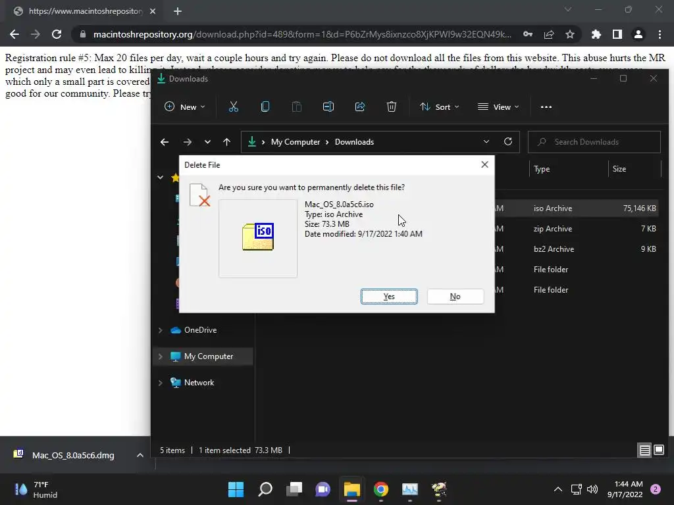
Task: Click the Chrome taskbar icon
Action: [381, 489]
